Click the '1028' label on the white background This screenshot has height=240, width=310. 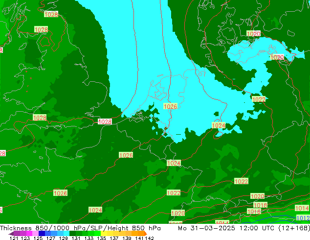click(105, 121)
